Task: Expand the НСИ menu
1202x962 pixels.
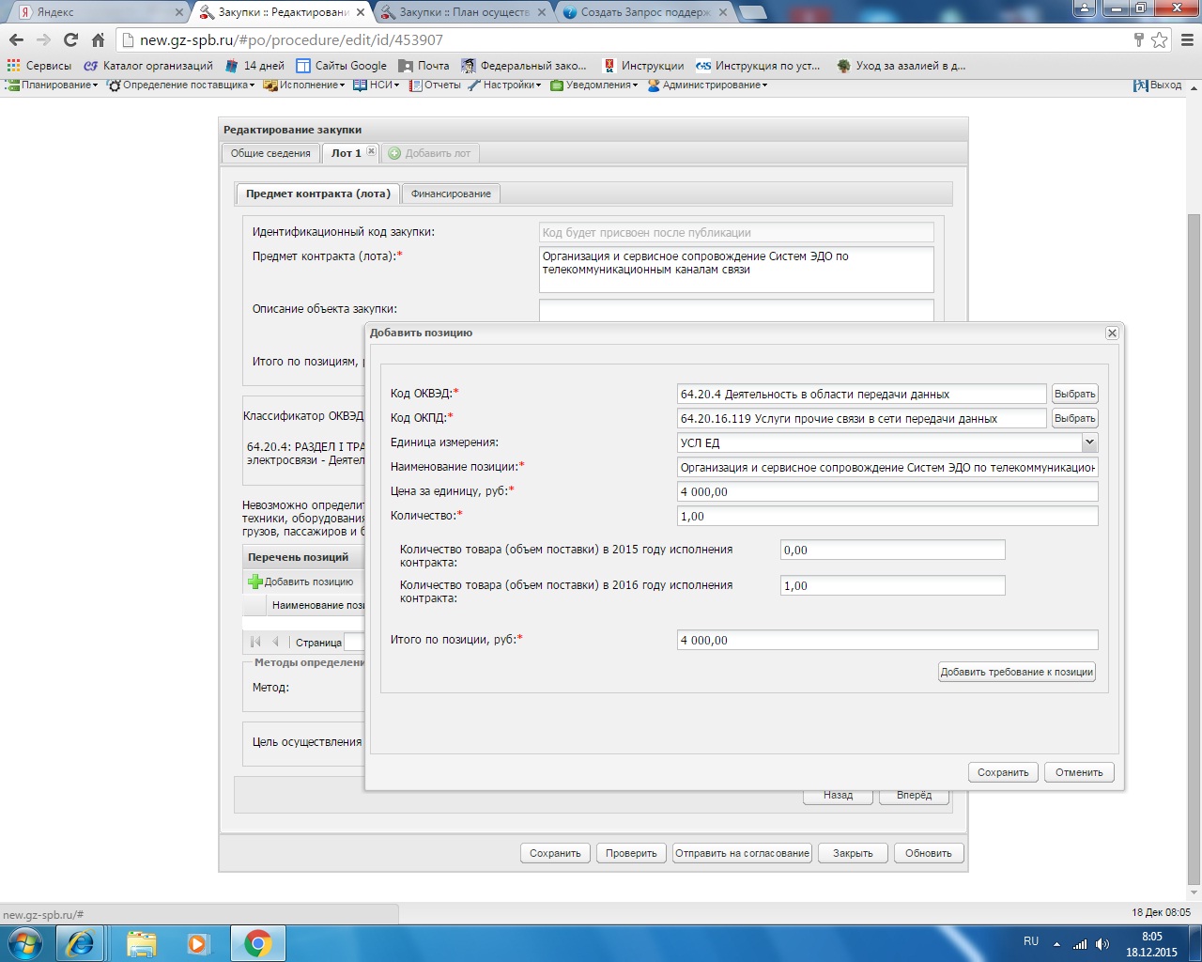Action: click(377, 85)
